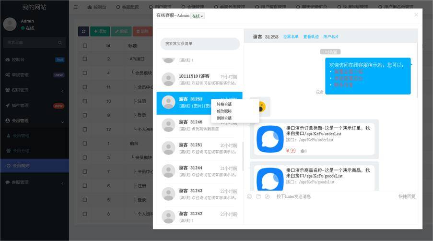Open 会员规则 in the sidebar
The height and width of the screenshot is (241, 433).
click(x=35, y=166)
